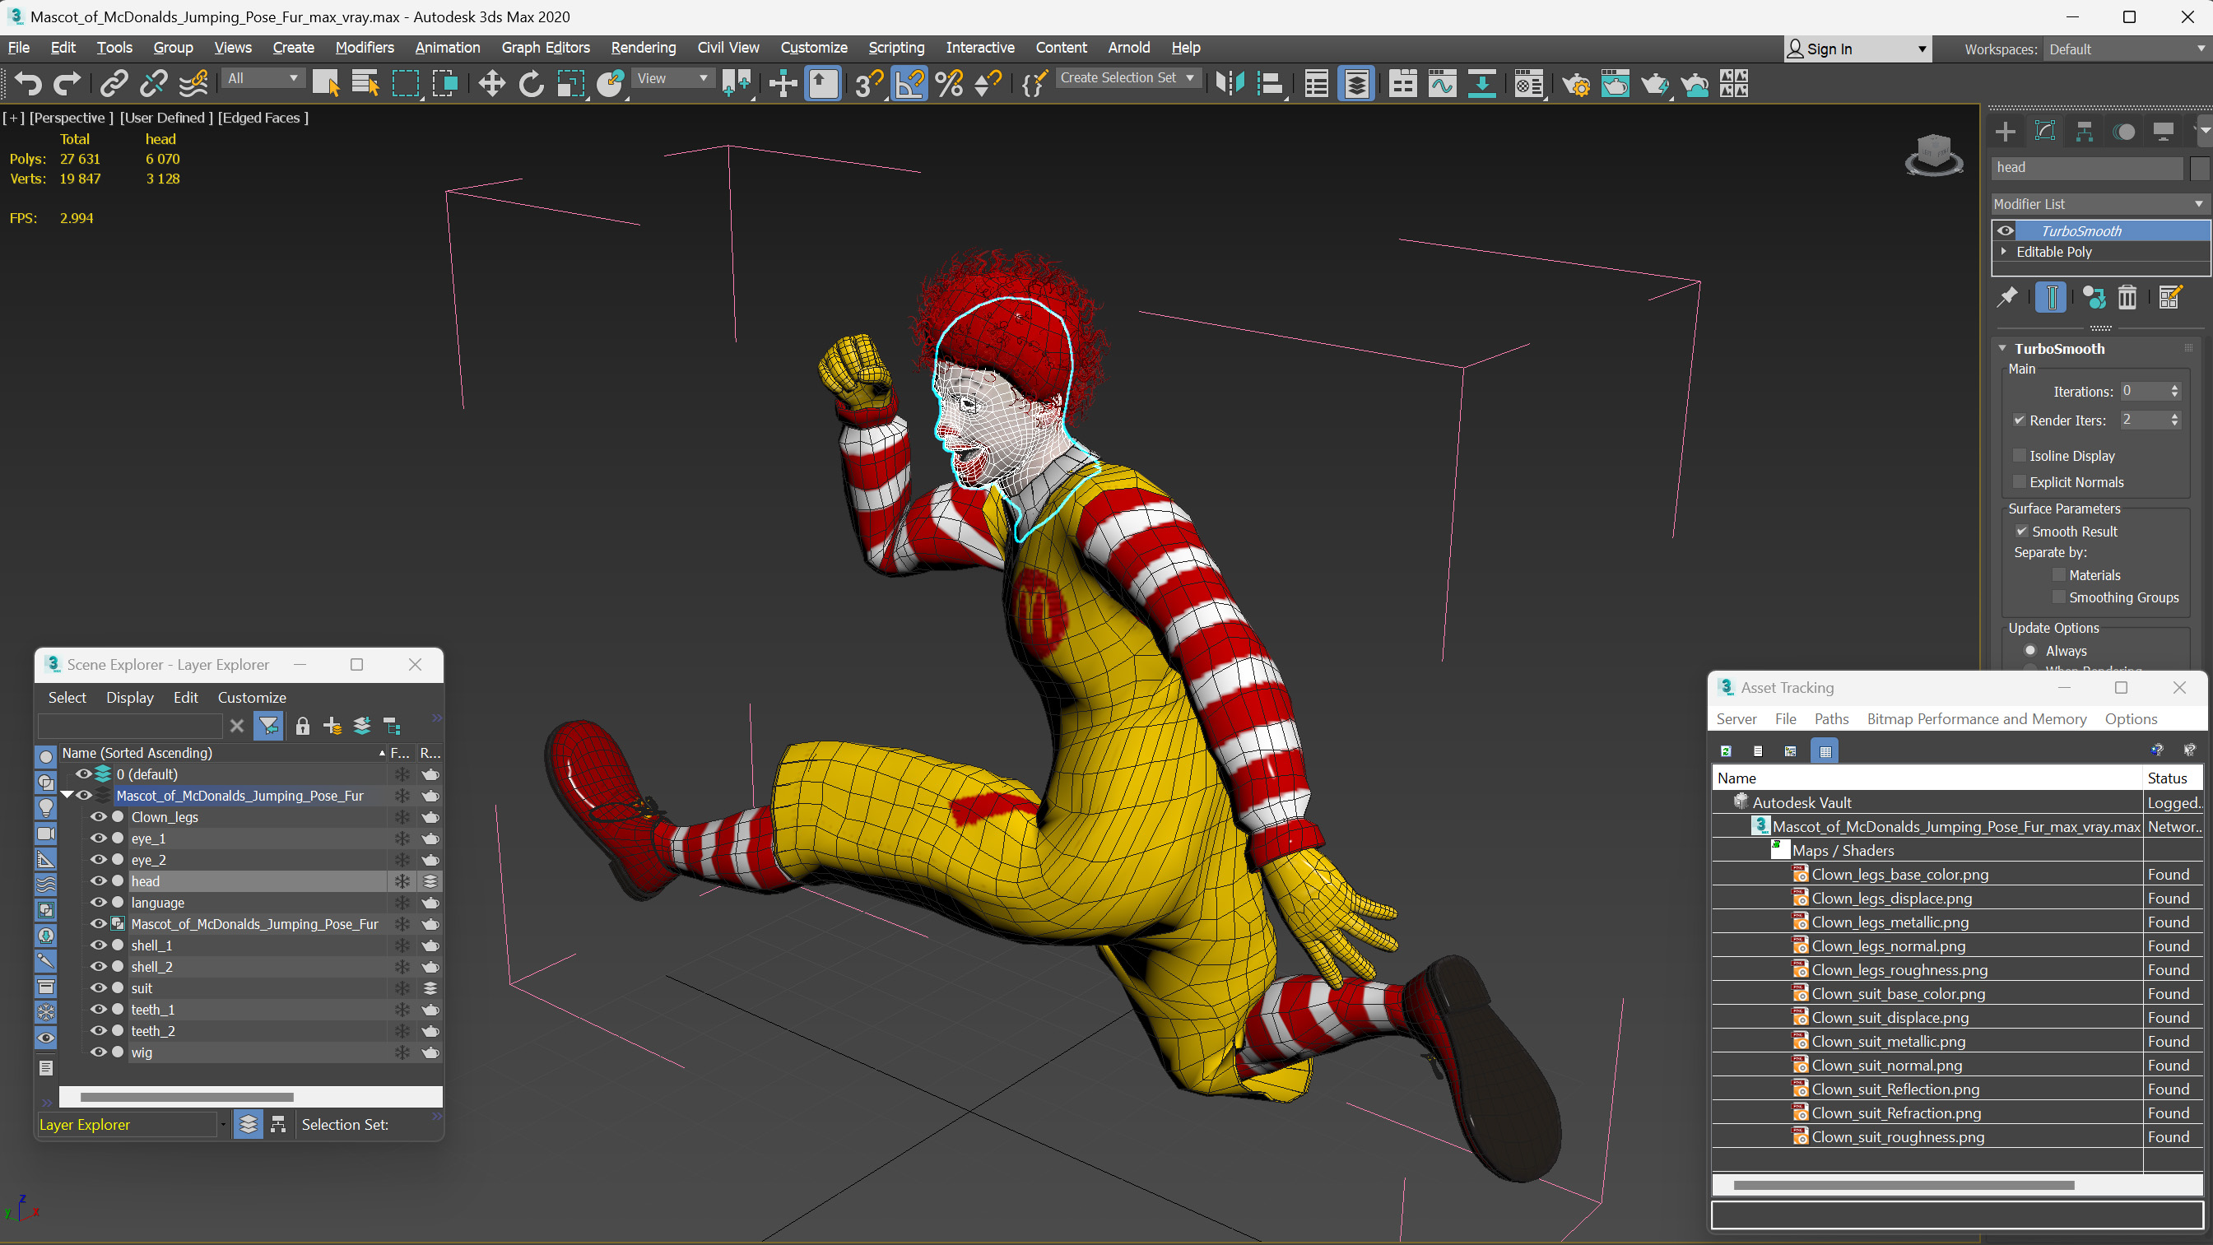The height and width of the screenshot is (1245, 2213).
Task: Click the Edged Faces viewport label
Action: [263, 118]
